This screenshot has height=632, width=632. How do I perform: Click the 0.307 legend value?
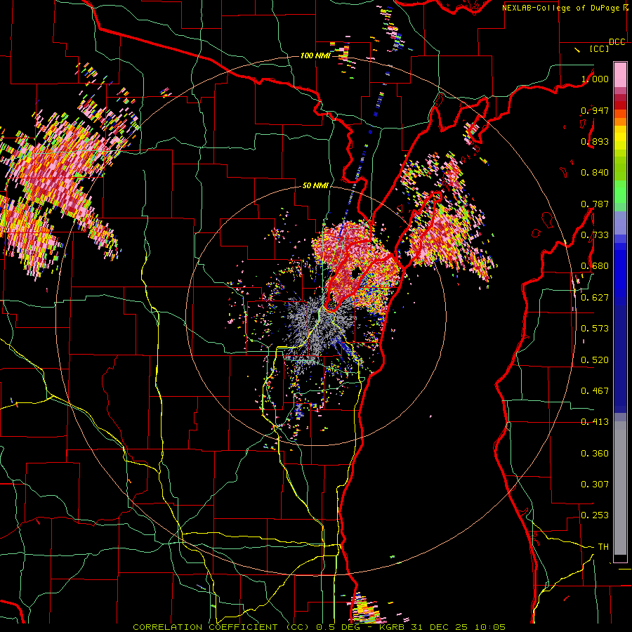tap(595, 485)
